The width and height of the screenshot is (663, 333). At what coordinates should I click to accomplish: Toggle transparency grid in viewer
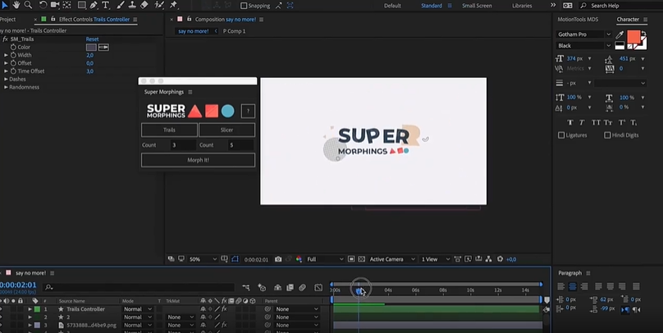coord(362,259)
